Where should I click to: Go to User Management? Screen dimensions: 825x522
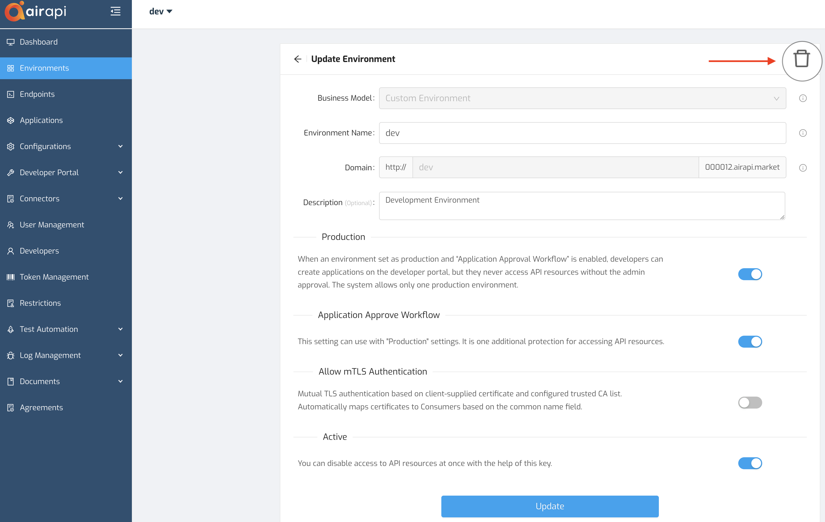[66, 225]
